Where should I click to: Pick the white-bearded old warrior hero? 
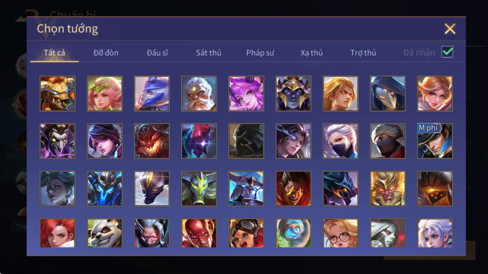[x=199, y=94]
